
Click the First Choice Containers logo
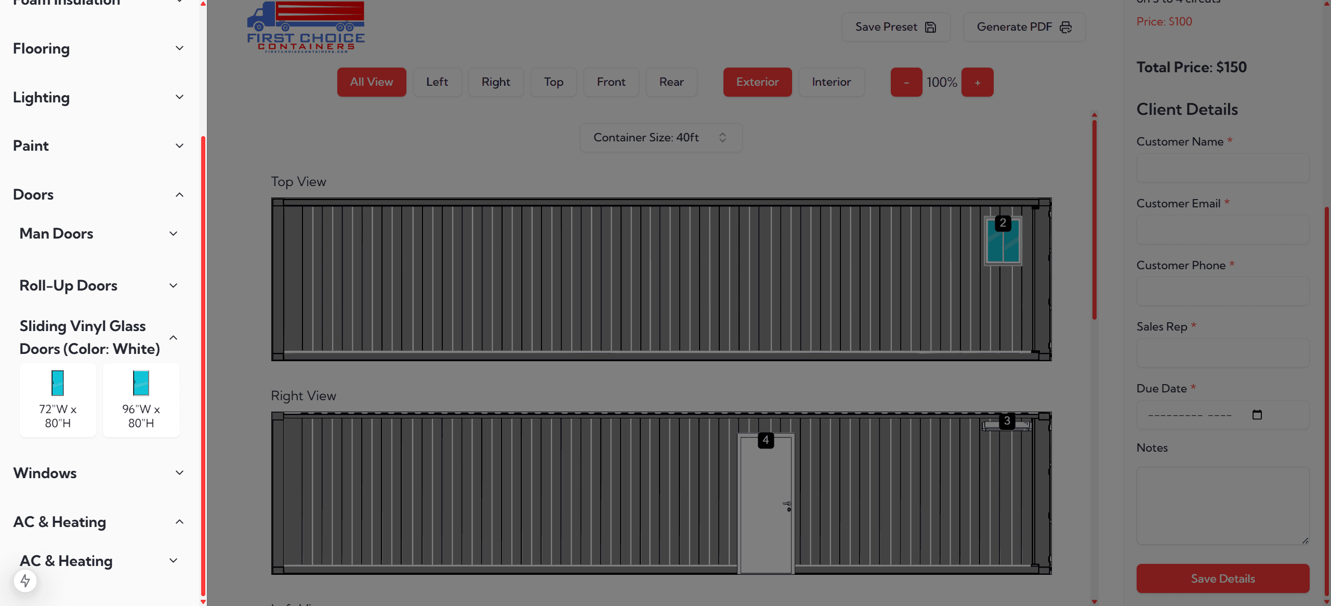click(x=306, y=27)
